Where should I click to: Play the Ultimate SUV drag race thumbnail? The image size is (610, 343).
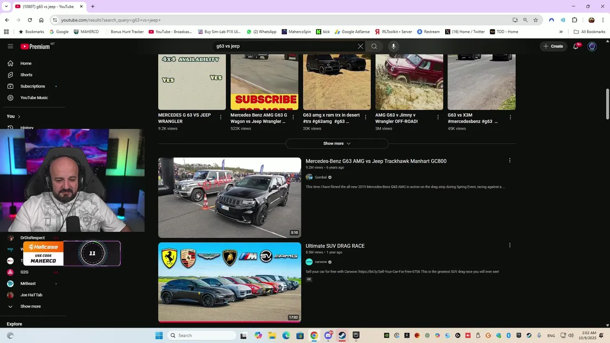tap(230, 282)
